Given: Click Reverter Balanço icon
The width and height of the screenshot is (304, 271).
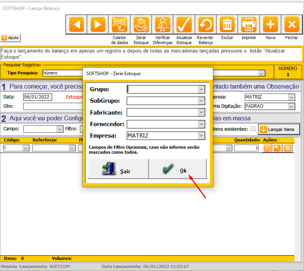Looking at the screenshot, I should (x=206, y=25).
